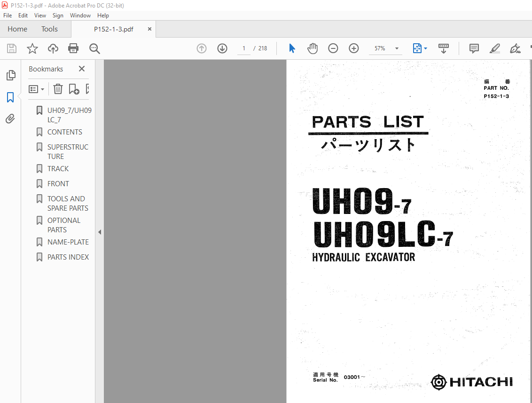This screenshot has height=403, width=532.
Task: Open the TRACK bookmark
Action: coord(58,169)
